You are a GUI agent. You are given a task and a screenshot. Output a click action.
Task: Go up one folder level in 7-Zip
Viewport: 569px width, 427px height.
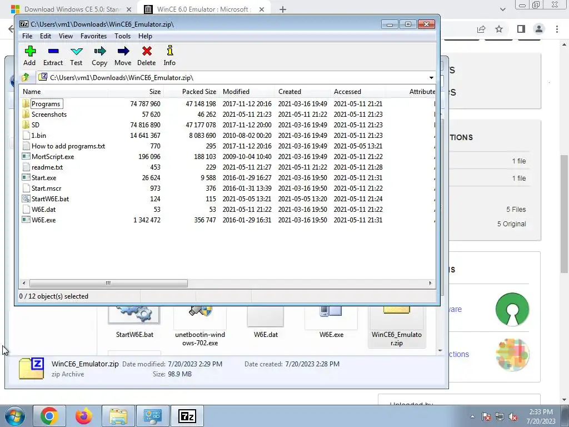tap(26, 77)
